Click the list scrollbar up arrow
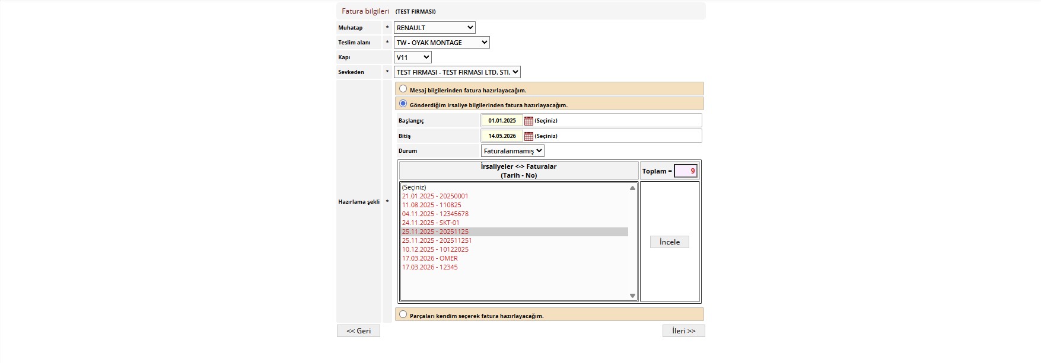 pos(632,188)
